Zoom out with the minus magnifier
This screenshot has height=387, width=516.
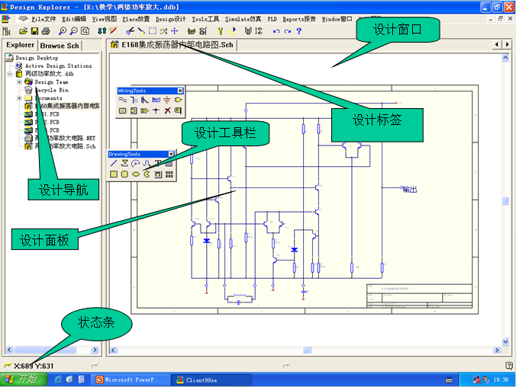pyautogui.click(x=73, y=31)
